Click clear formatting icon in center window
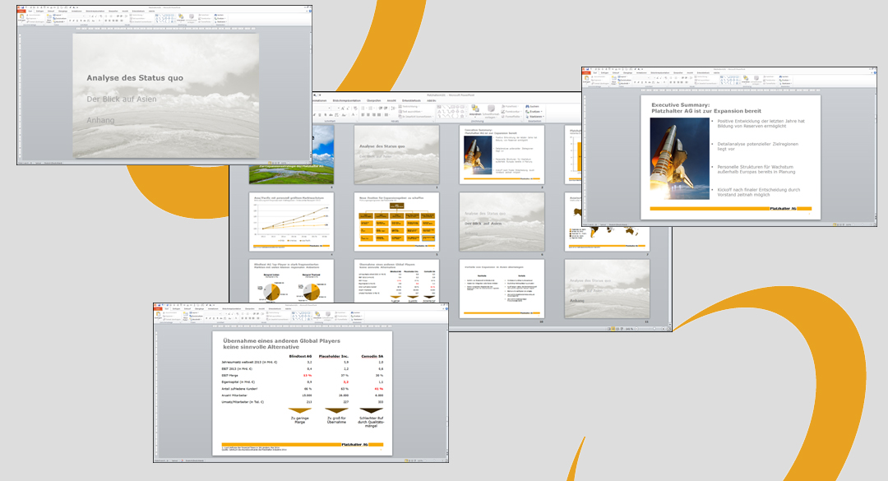 [355, 108]
